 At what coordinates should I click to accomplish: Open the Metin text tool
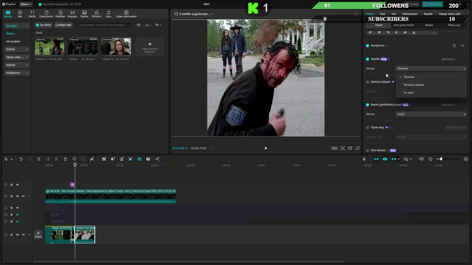(32, 14)
